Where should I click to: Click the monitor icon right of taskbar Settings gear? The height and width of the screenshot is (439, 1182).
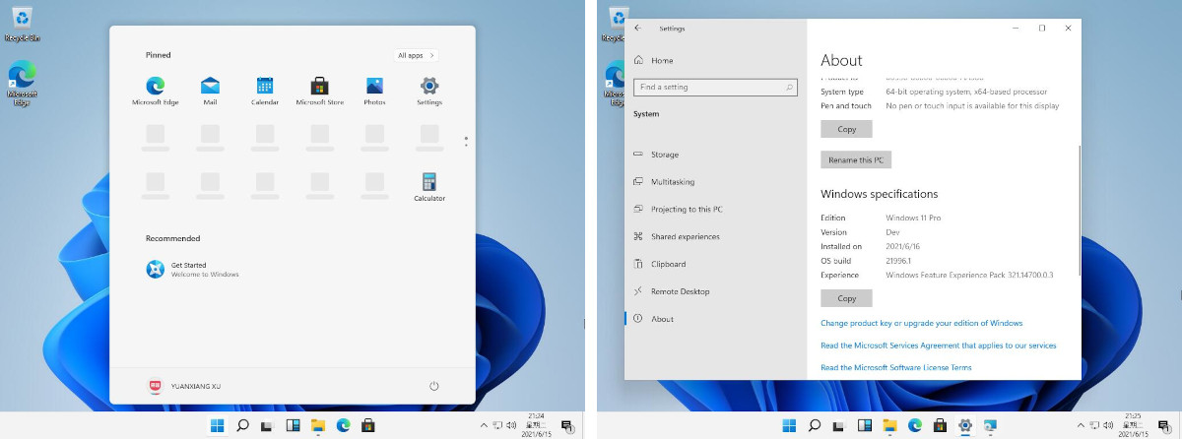[x=990, y=425]
